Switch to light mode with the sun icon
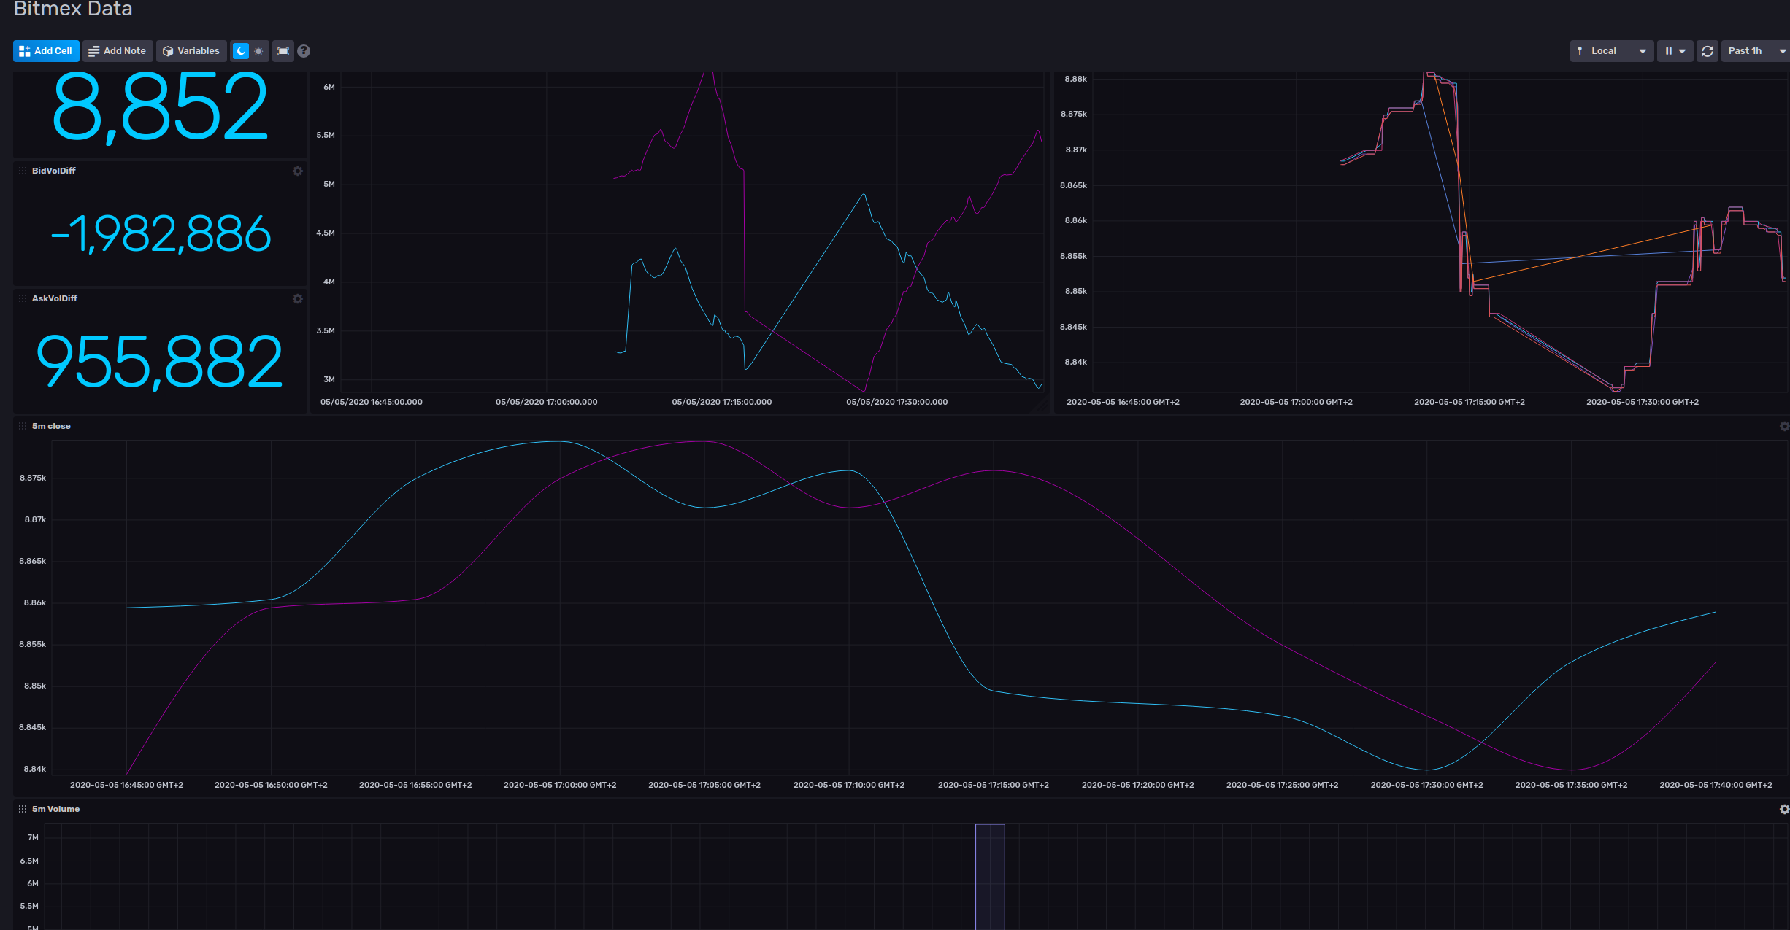Image resolution: width=1790 pixels, height=930 pixels. (258, 51)
